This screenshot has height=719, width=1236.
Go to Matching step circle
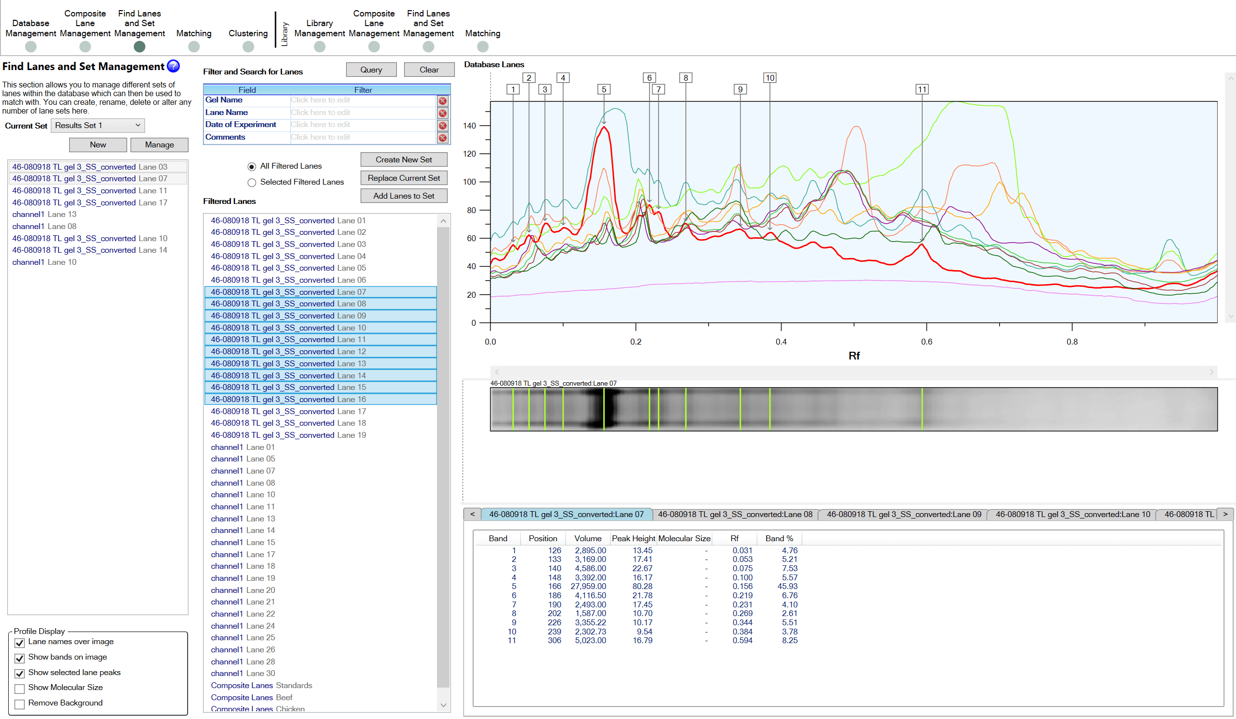pyautogui.click(x=194, y=46)
